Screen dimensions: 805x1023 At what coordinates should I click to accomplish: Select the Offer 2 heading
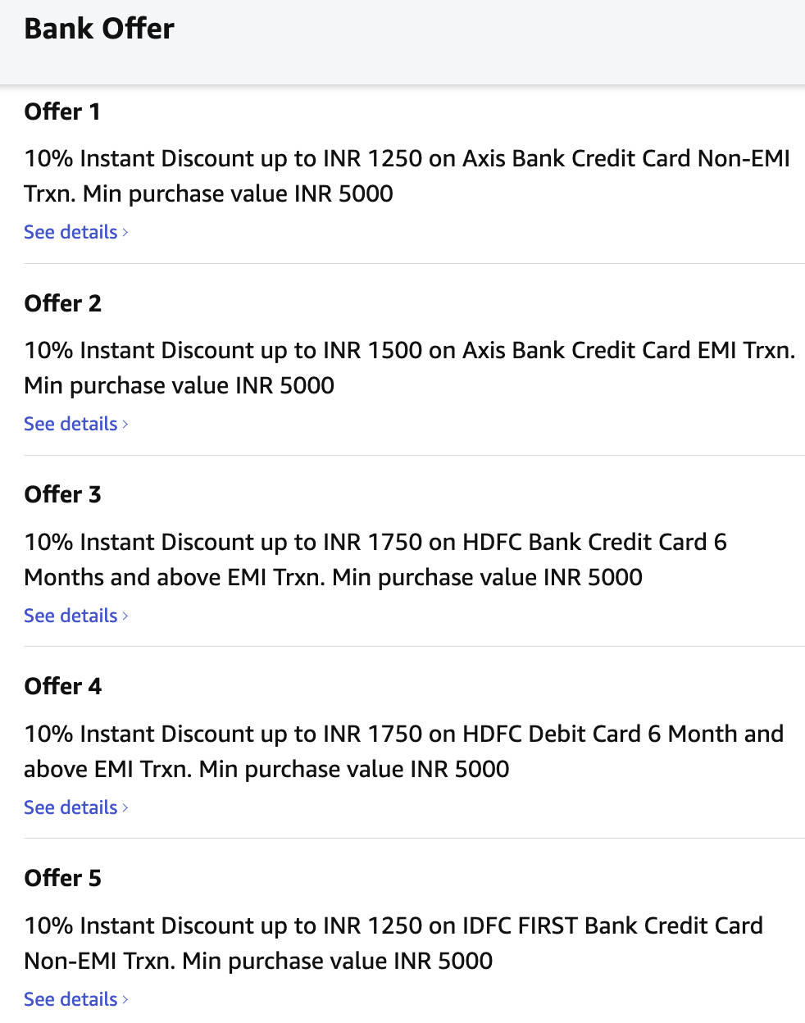pos(62,303)
